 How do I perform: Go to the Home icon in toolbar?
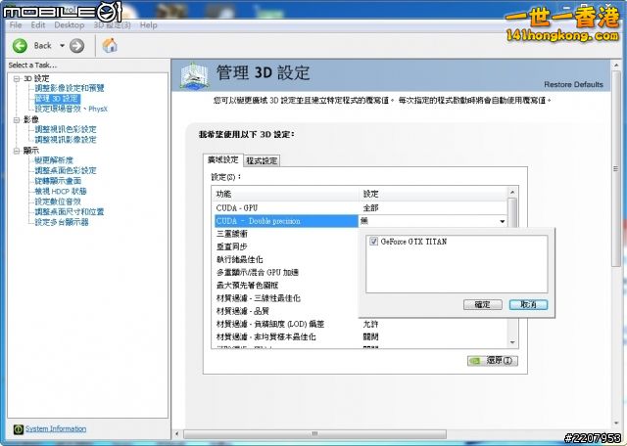pyautogui.click(x=110, y=46)
